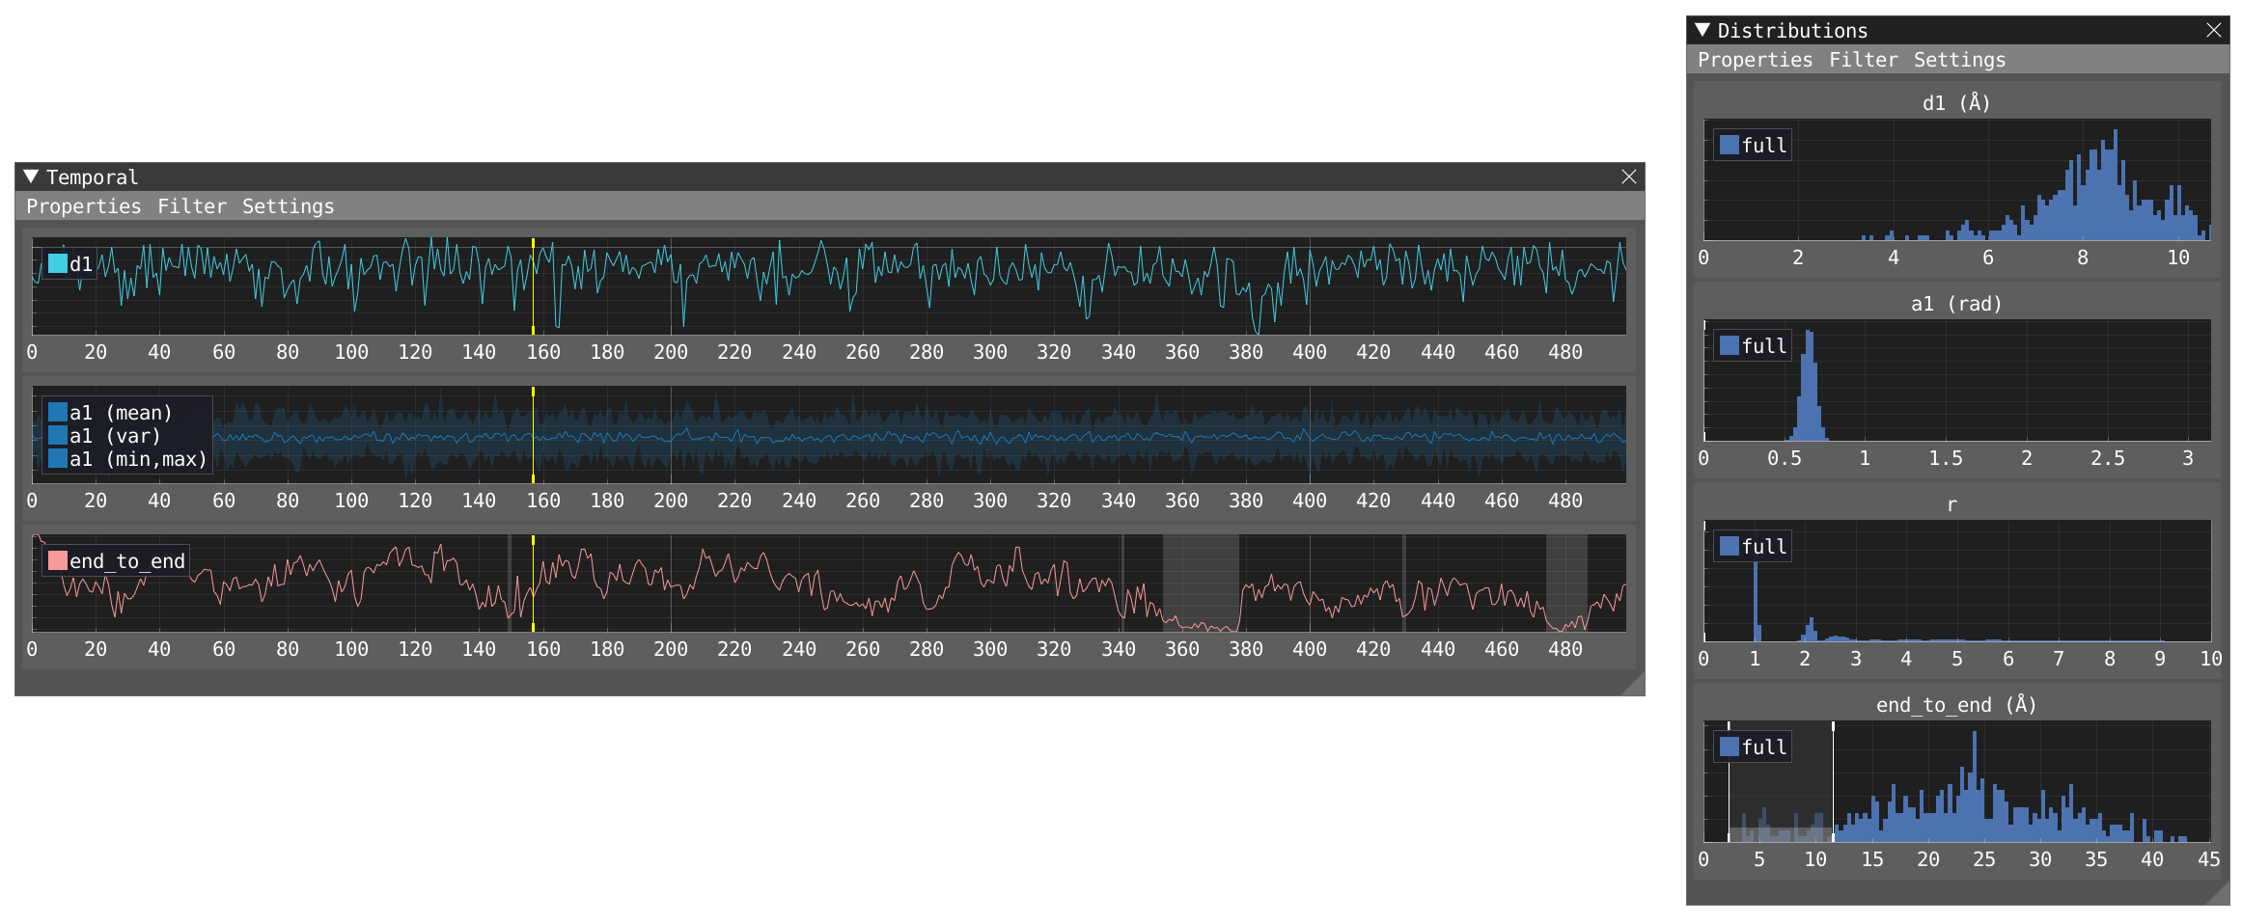Open Properties menu in Temporal window

[x=83, y=206]
